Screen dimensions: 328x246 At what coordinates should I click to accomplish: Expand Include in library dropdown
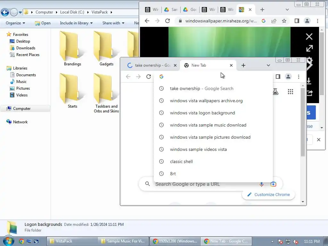click(x=76, y=23)
